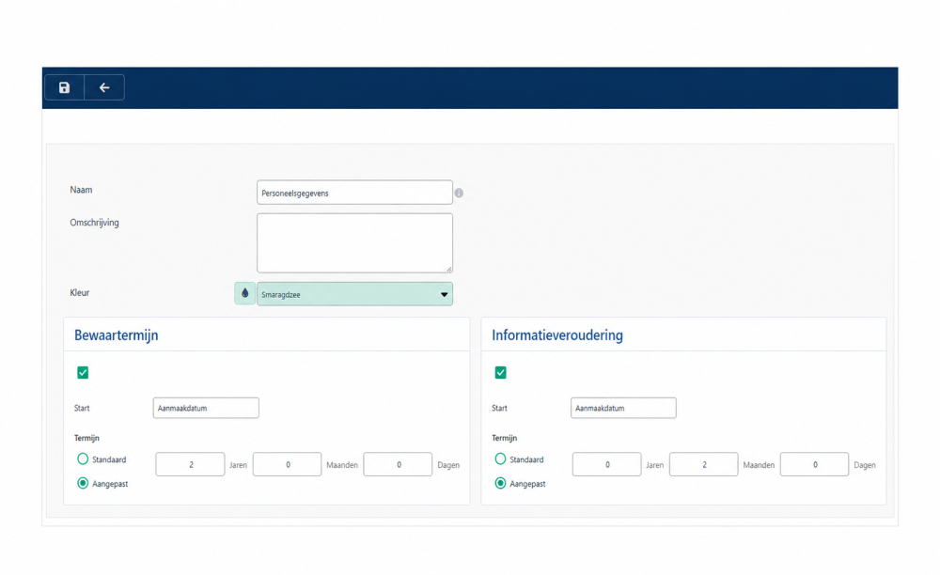Screen dimensions: 940x575
Task: Click the Bewaartermijn Start field Aanmaakdatum
Action: click(x=206, y=408)
